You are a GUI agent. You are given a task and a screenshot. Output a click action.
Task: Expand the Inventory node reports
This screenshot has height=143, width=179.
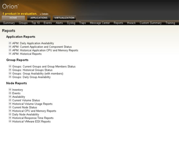pos(10,89)
